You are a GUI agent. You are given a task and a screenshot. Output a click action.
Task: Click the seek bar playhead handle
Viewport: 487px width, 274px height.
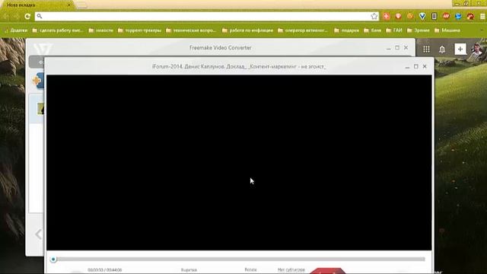pos(53,259)
